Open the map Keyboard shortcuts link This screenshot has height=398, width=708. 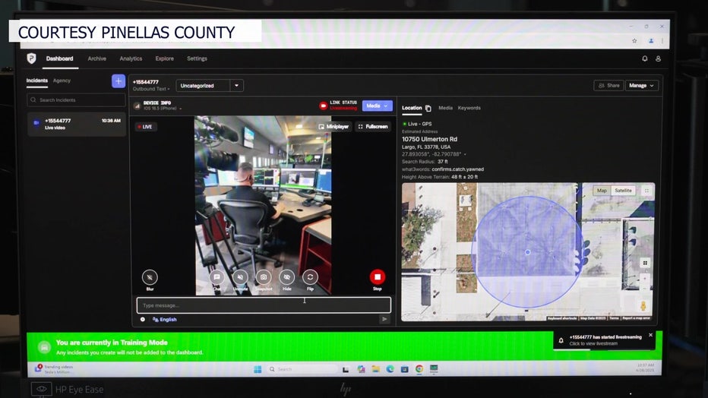click(x=561, y=318)
